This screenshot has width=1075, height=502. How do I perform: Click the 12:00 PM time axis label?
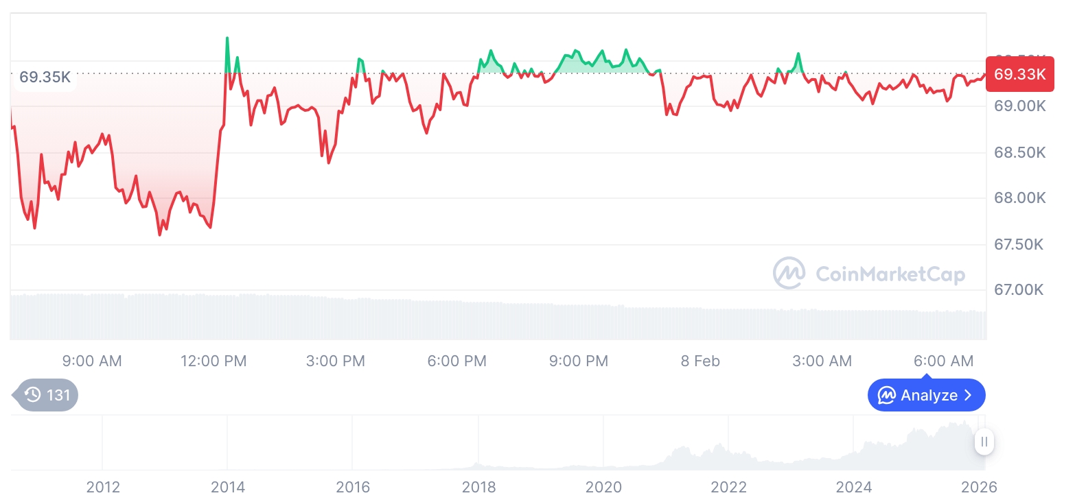[213, 361]
